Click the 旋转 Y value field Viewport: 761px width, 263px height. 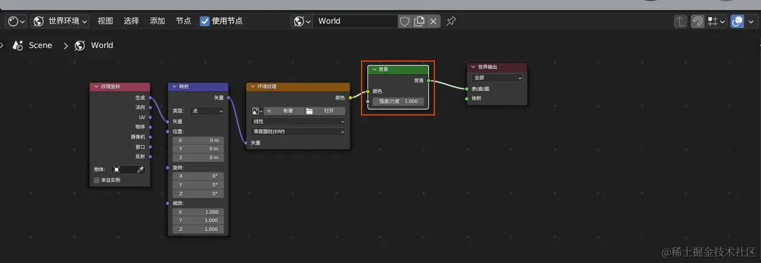click(x=198, y=185)
